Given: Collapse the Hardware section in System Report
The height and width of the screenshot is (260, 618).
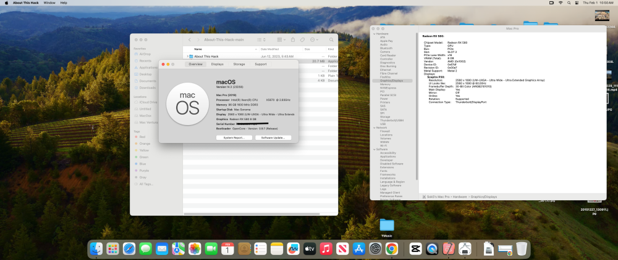Looking at the screenshot, I should click(374, 34).
